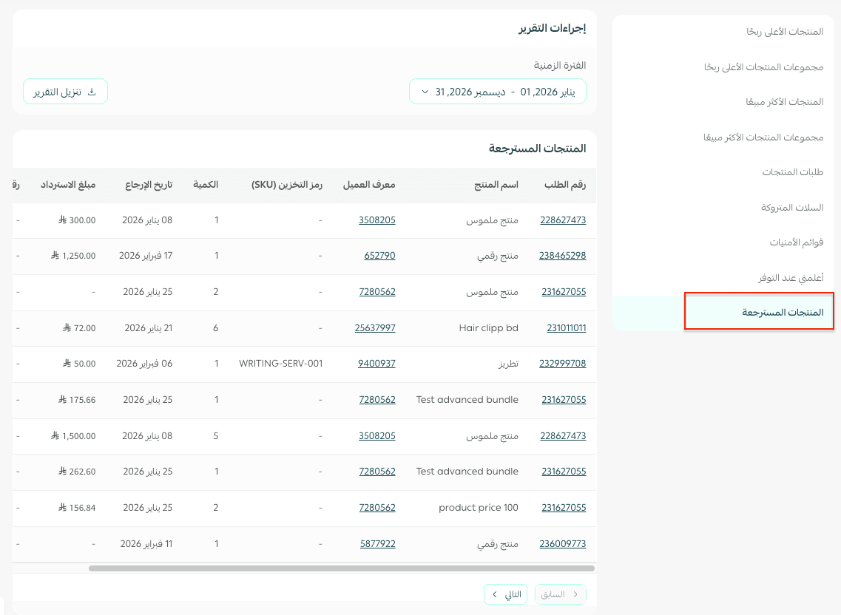
Task: Open طلبات المنتجات report
Action: [x=792, y=172]
